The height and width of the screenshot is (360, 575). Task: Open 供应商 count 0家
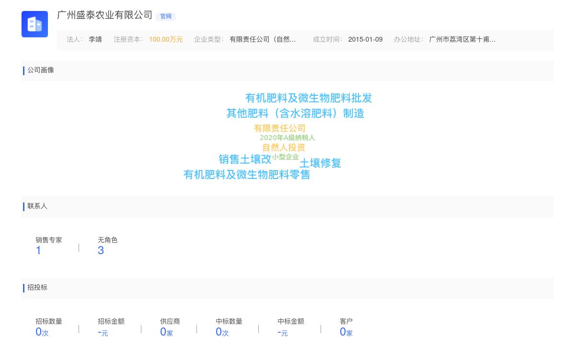166,332
